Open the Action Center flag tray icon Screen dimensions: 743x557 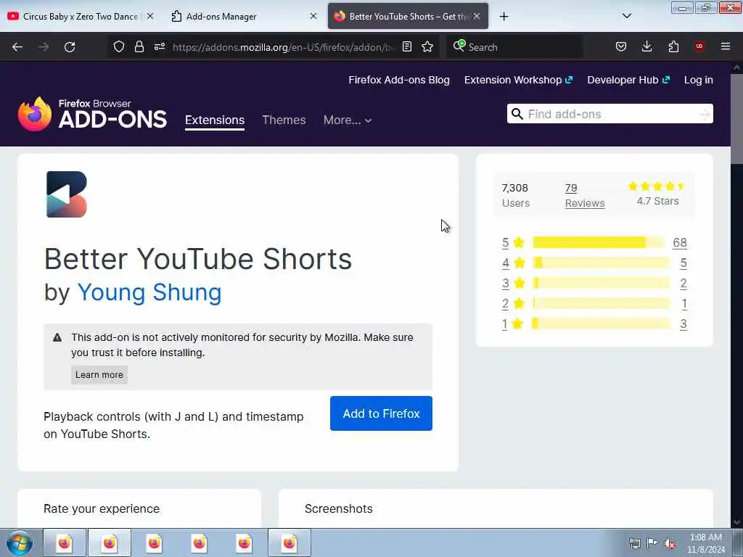click(652, 543)
